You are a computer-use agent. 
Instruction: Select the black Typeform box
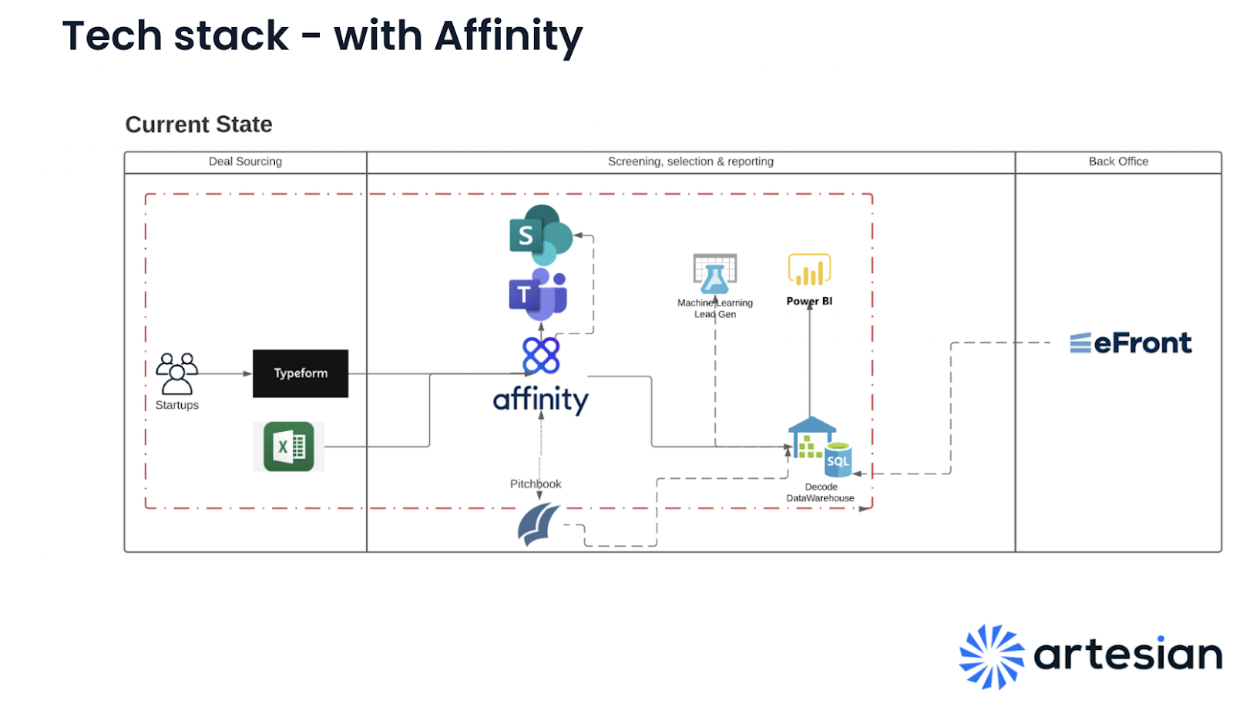pos(301,373)
